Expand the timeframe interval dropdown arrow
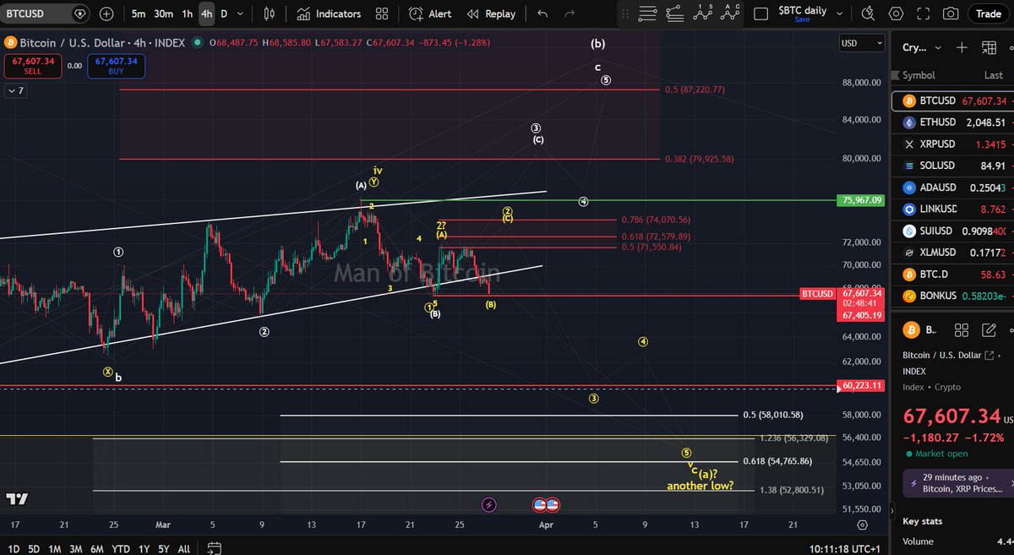Image resolution: width=1014 pixels, height=555 pixels. (239, 14)
